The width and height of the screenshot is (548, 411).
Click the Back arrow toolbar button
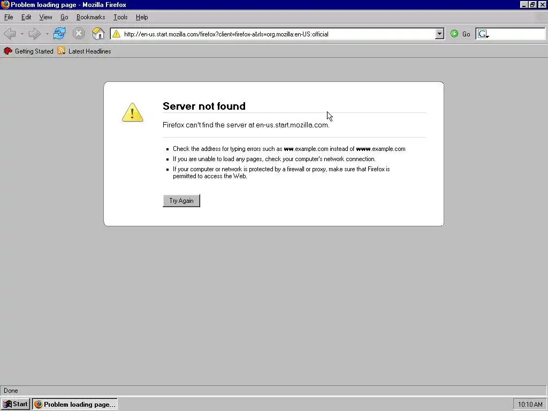[x=10, y=34]
